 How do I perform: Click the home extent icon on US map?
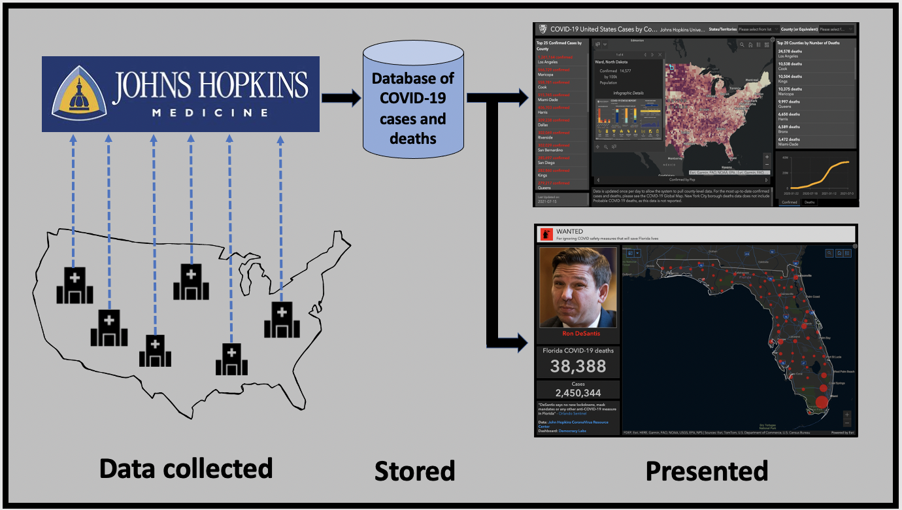click(750, 45)
